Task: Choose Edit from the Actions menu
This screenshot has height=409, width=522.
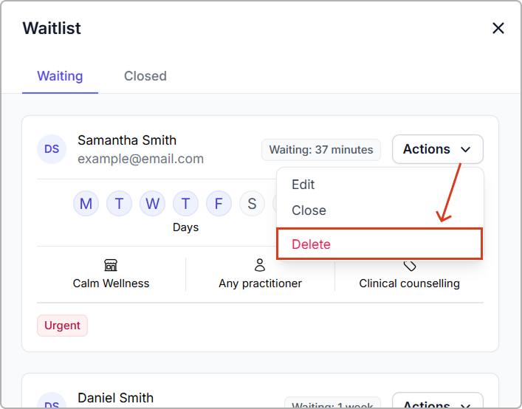Action: (303, 185)
